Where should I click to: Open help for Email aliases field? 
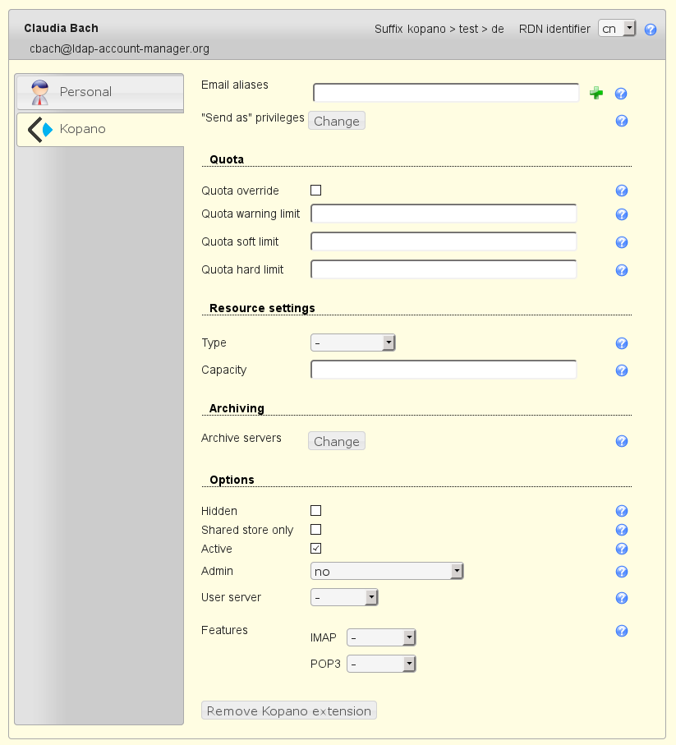pyautogui.click(x=621, y=94)
